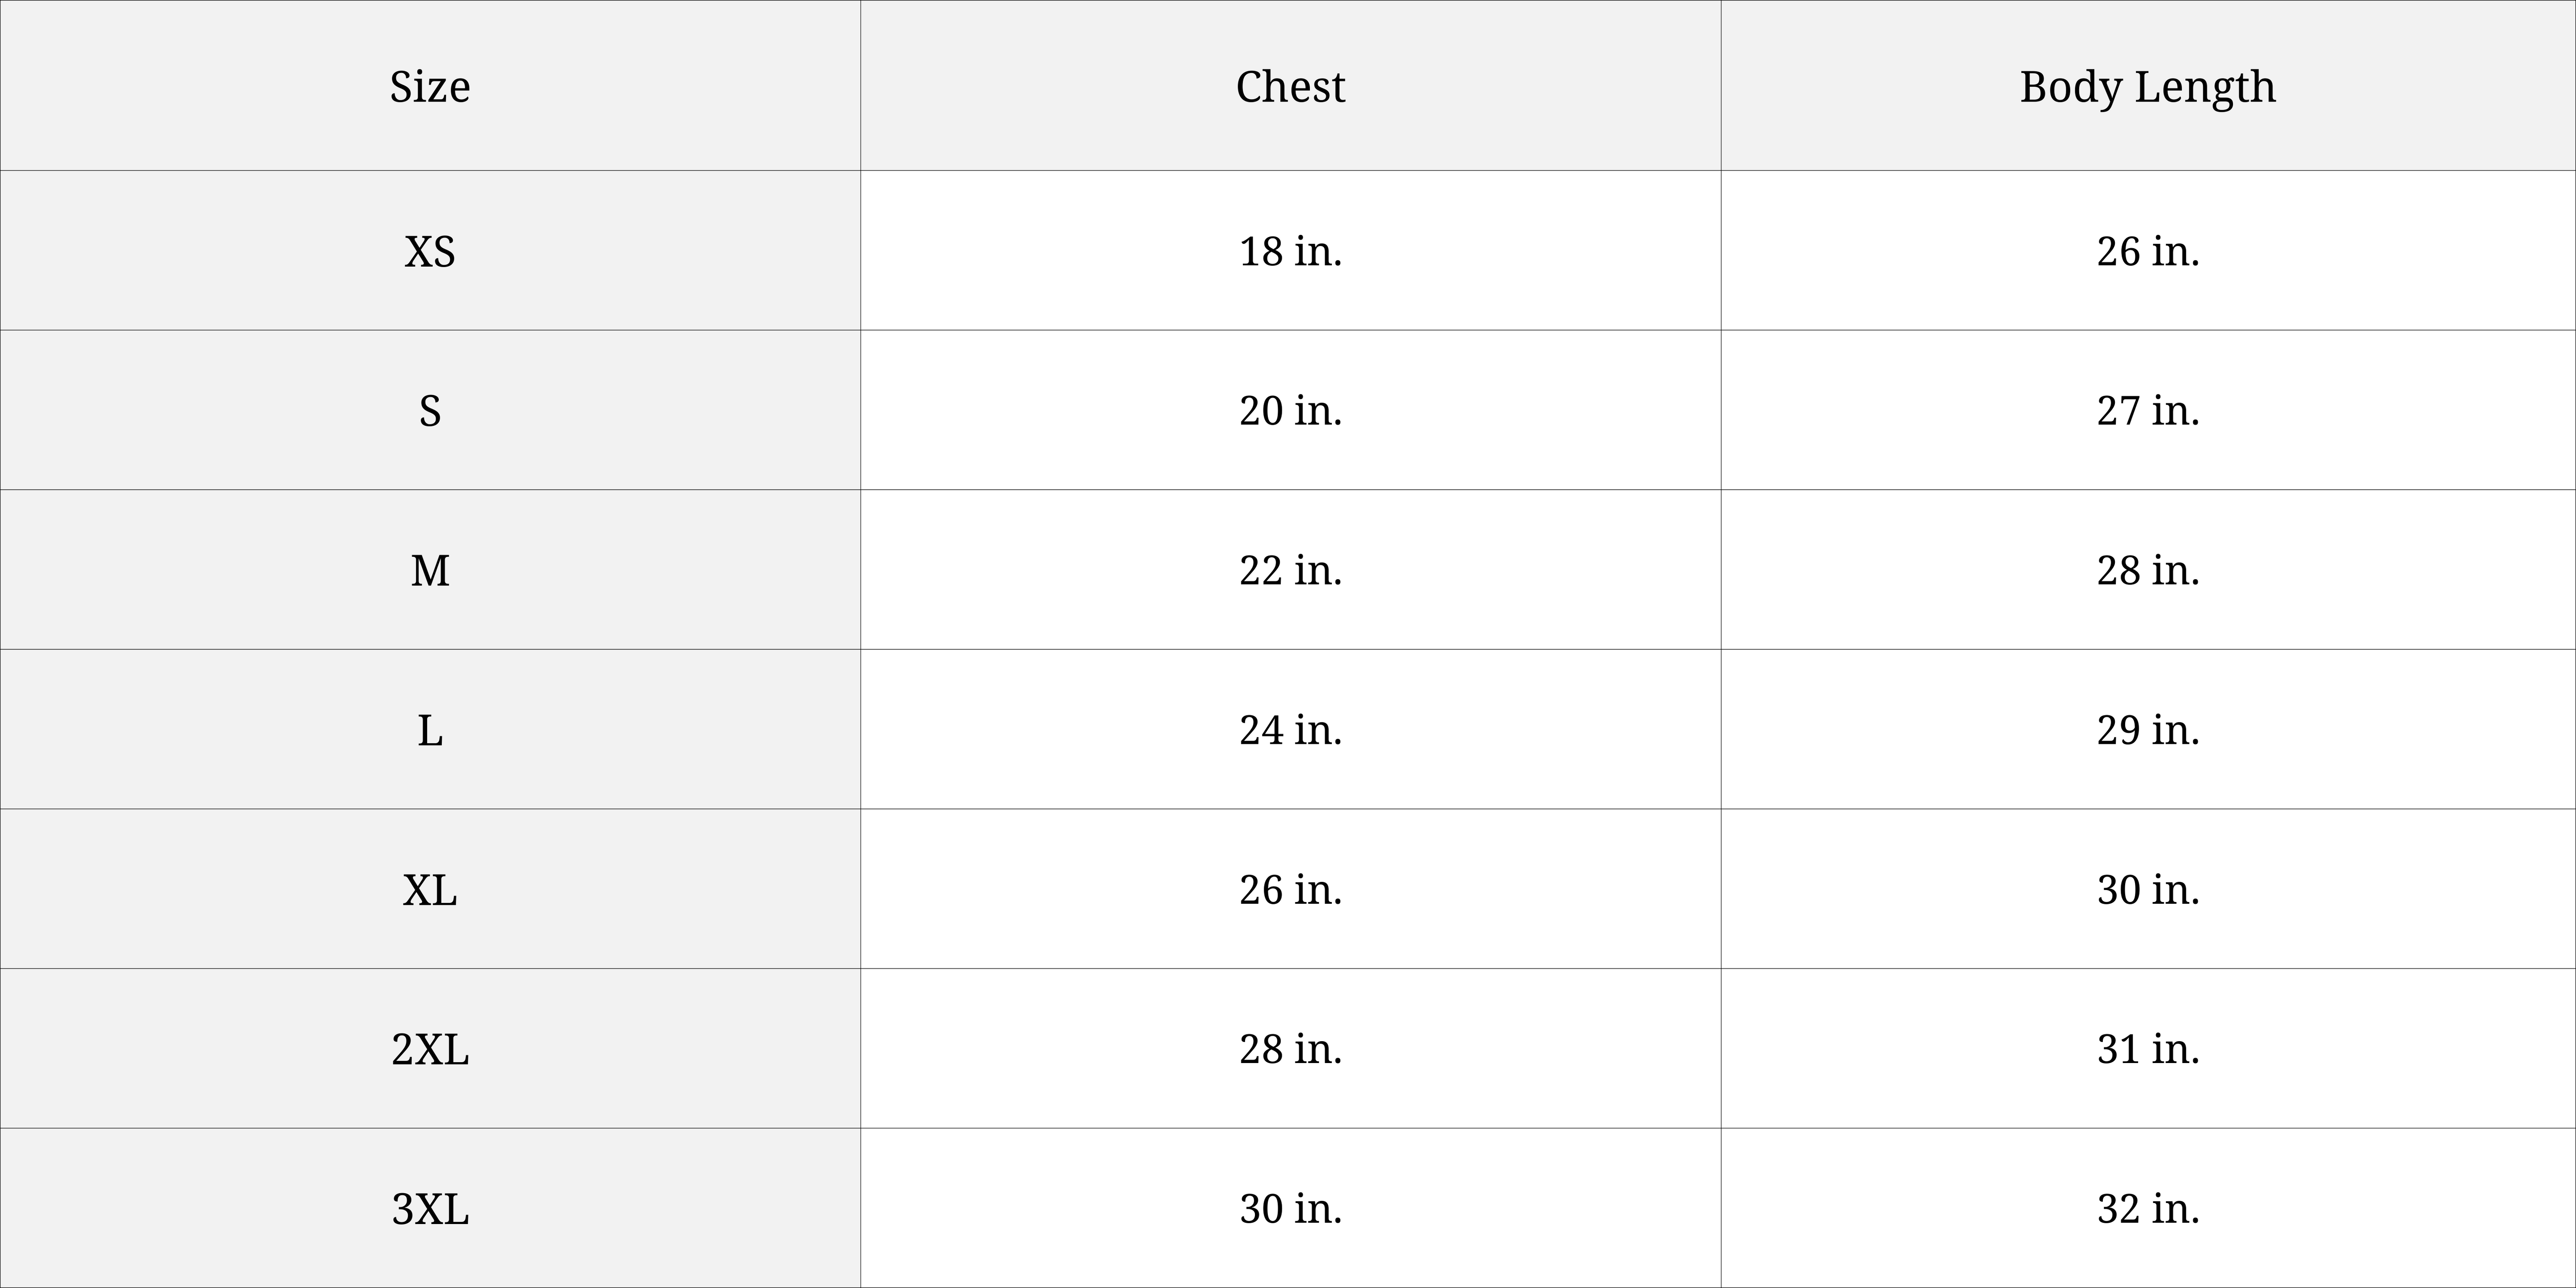The width and height of the screenshot is (2576, 1288).
Task: Click the 30 in. chest value for 3XL
Action: pyautogui.click(x=1290, y=1209)
